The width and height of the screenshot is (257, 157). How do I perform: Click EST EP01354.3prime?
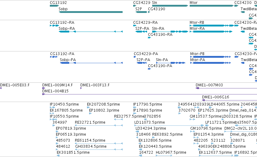(x=209, y=135)
